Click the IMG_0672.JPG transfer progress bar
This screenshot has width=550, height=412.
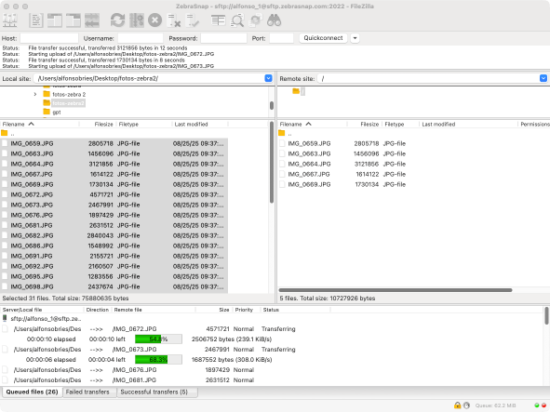tap(158, 339)
